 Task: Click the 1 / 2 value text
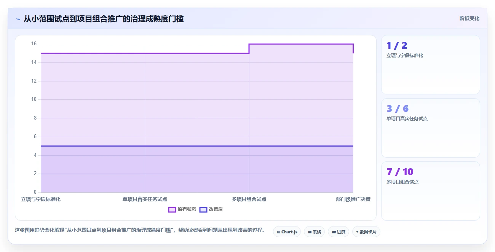click(397, 46)
